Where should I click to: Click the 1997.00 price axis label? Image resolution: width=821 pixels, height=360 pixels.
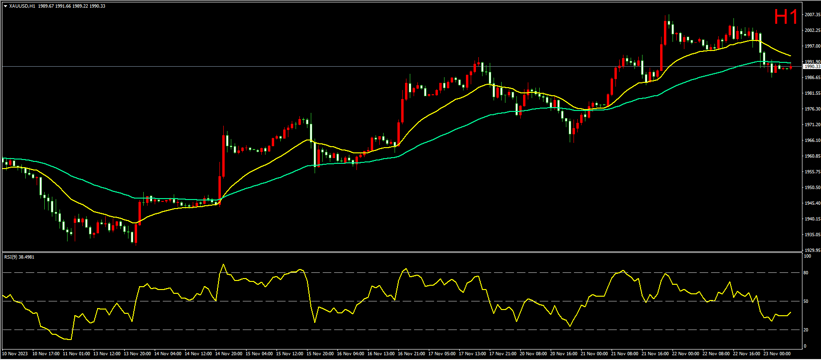pyautogui.click(x=812, y=46)
